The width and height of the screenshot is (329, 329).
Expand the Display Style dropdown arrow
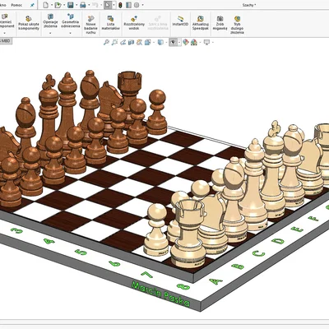[x=167, y=43]
